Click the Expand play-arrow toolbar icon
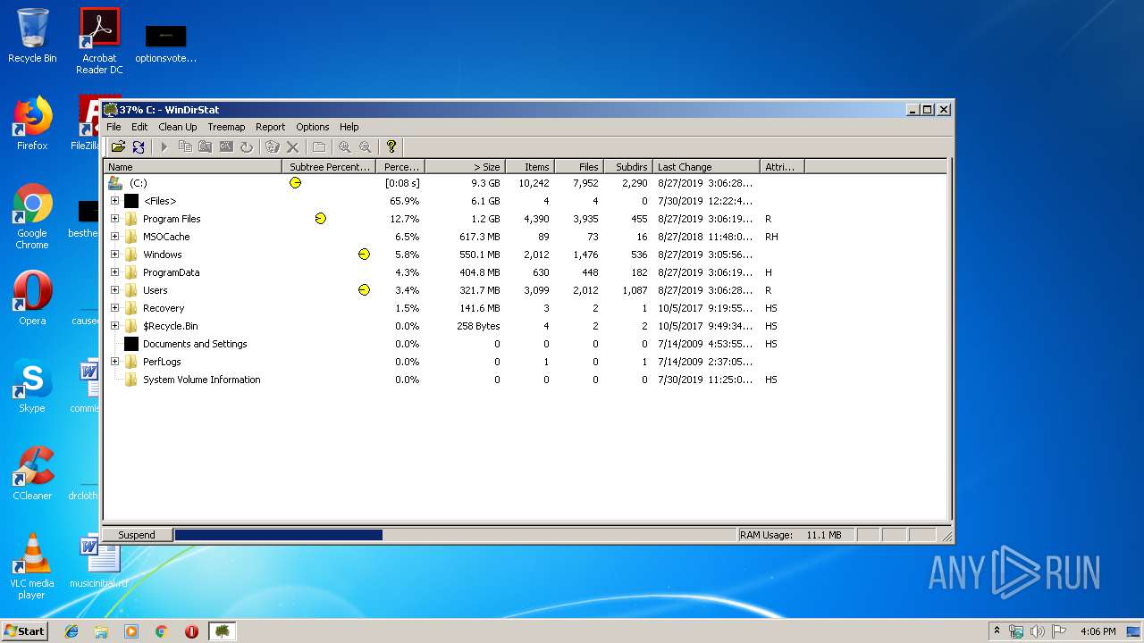Viewport: 1144px width, 643px height. pyautogui.click(x=164, y=146)
